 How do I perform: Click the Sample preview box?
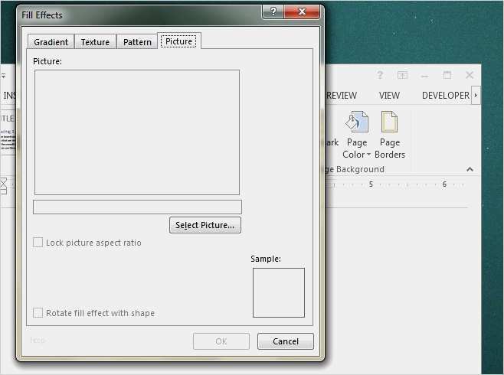pos(279,292)
